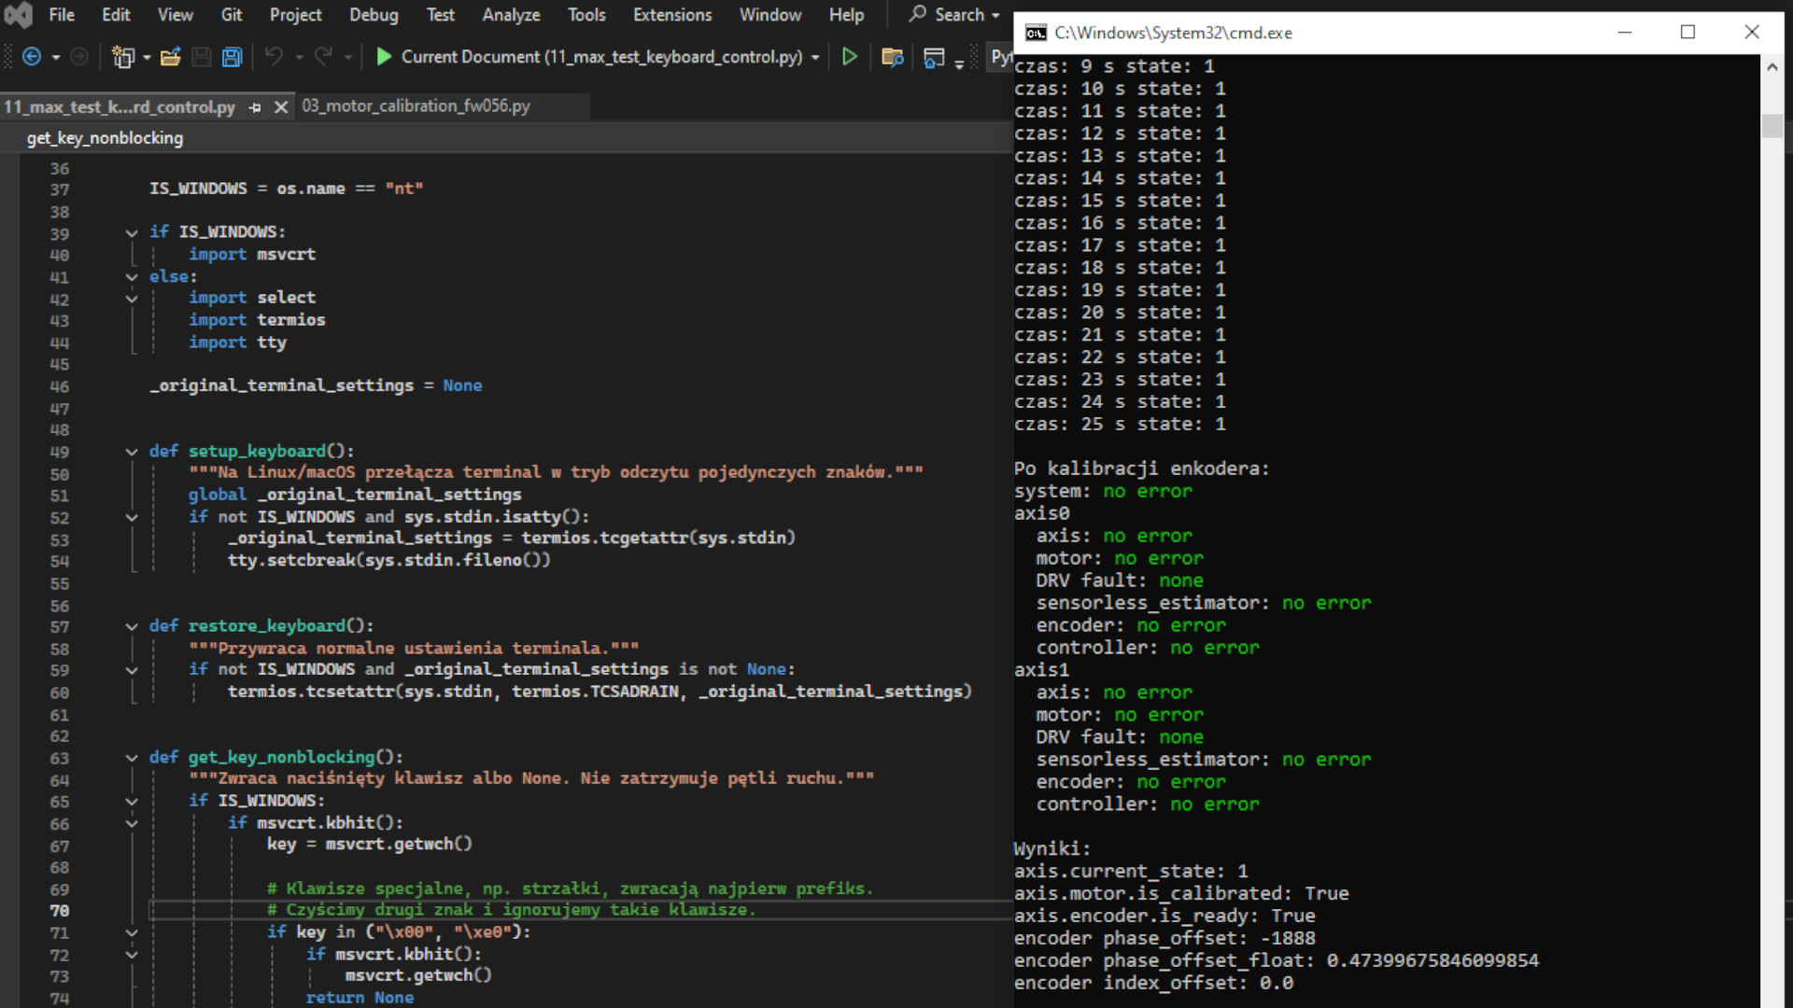Switch to 03_motor_calibration_fw056.py tab
This screenshot has height=1008, width=1793.
416,106
